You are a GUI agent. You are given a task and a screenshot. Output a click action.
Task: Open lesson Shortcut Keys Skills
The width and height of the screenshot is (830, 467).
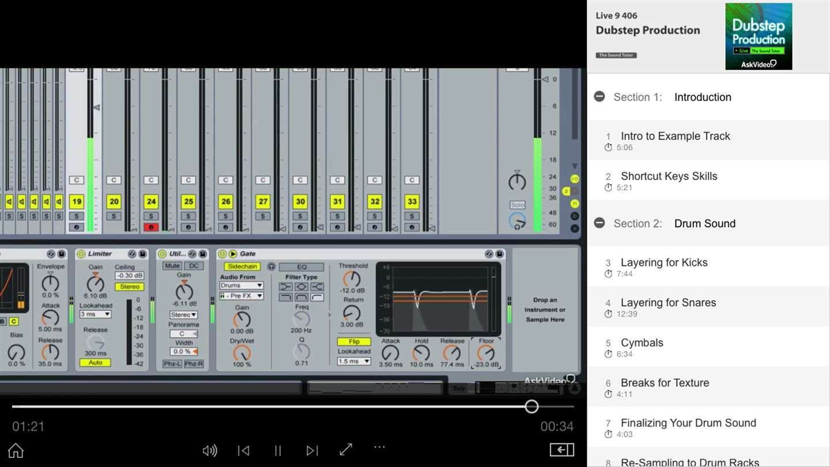[708, 180]
